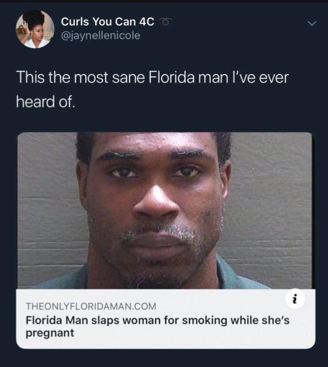The width and height of the screenshot is (328, 367).
Task: Tap the words heard of in the tweet
Action: 46,102
